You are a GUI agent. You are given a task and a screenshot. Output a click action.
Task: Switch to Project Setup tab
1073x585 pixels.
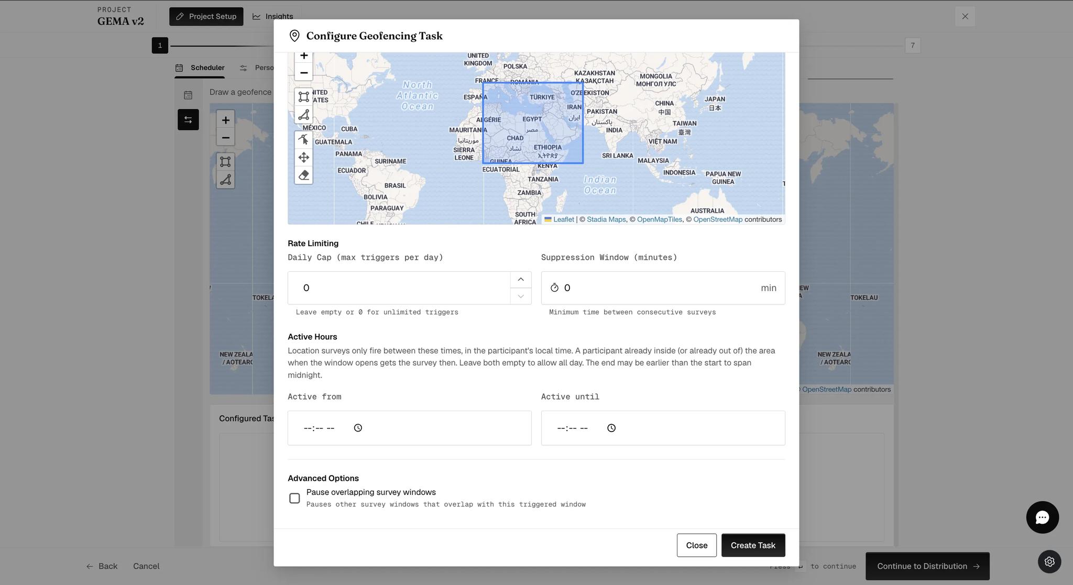click(x=206, y=16)
